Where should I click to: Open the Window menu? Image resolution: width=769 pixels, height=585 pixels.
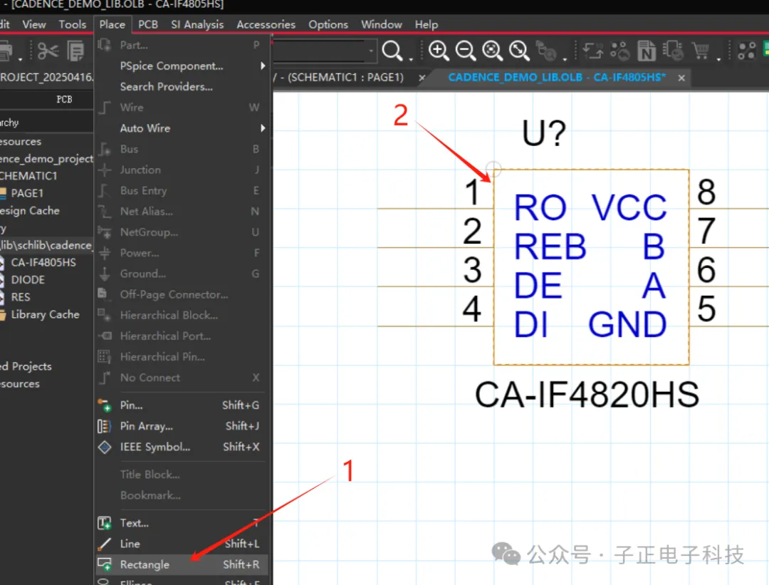click(382, 24)
